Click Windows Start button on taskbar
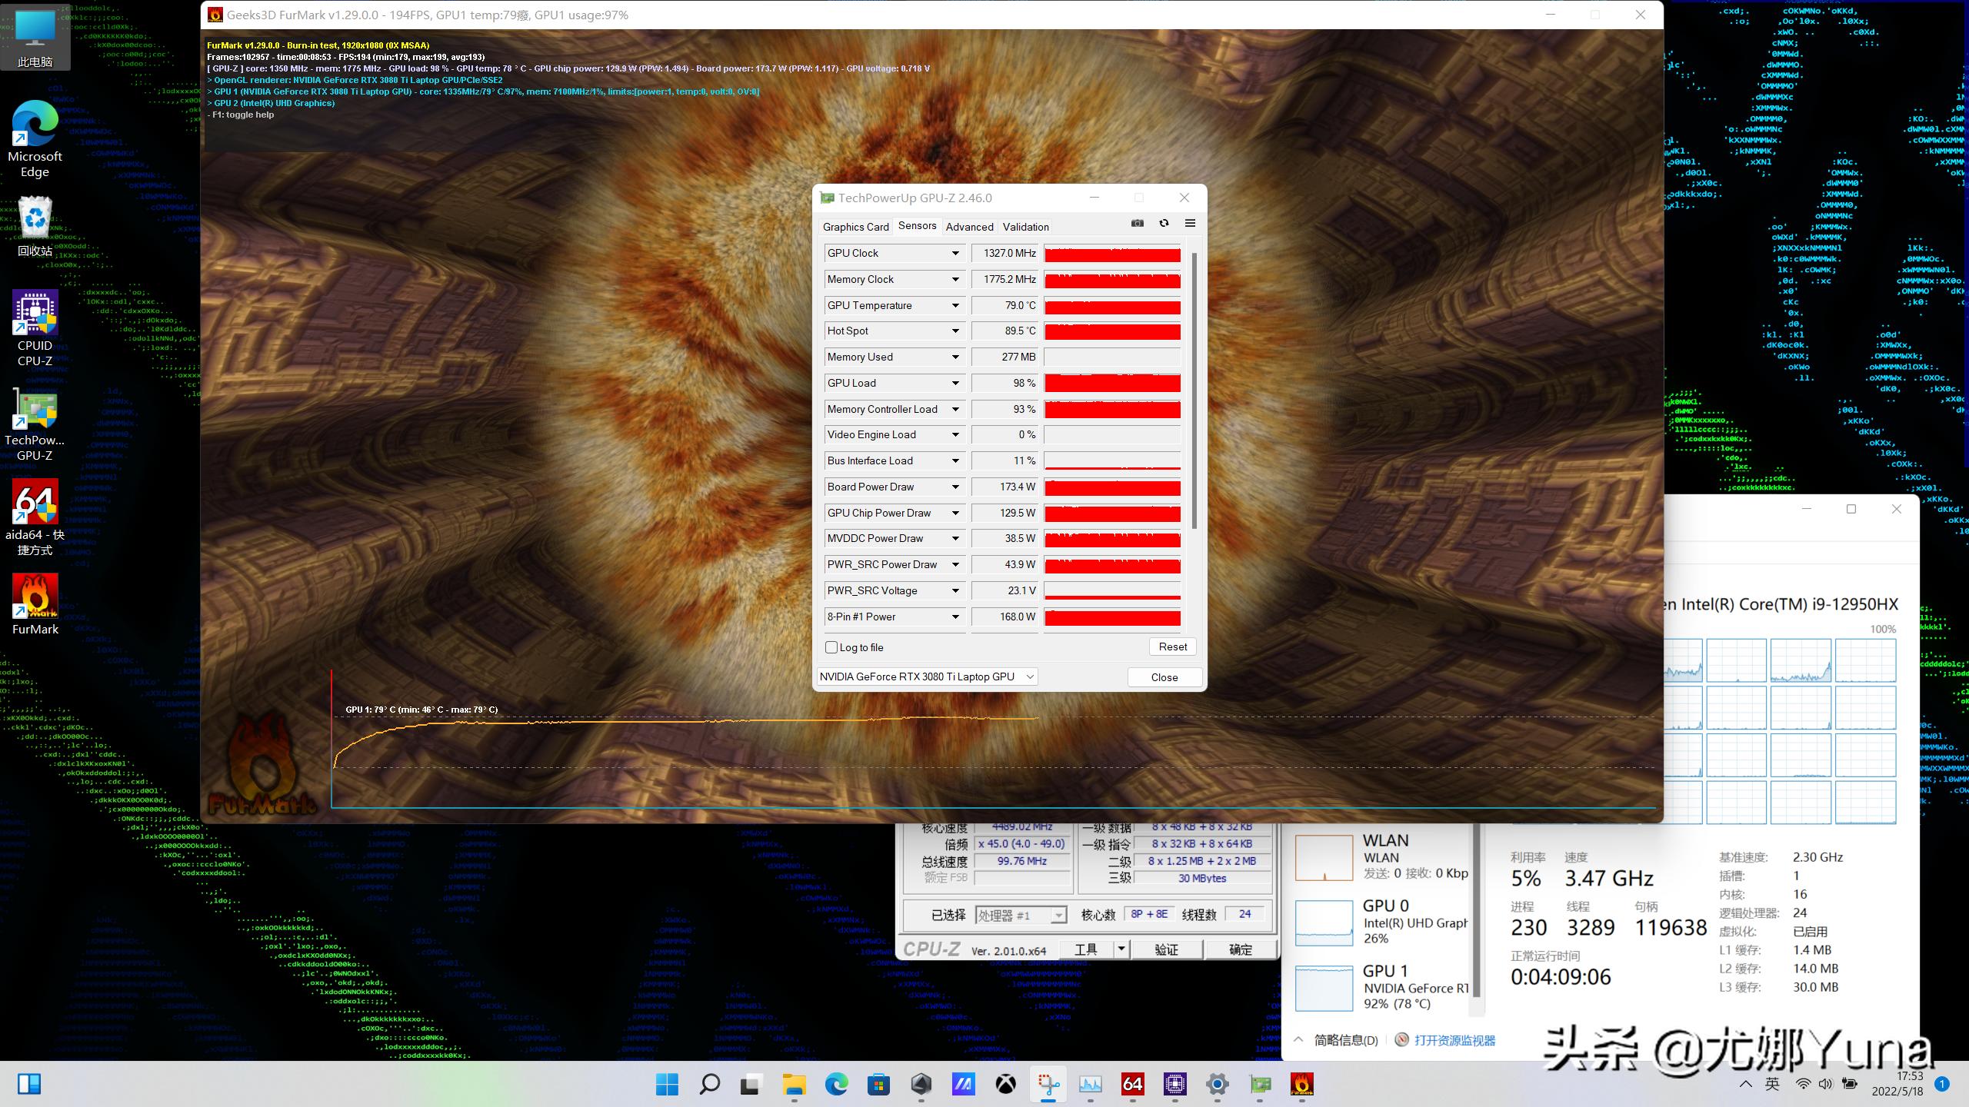Screen dimensions: 1969x1107 (667, 1084)
